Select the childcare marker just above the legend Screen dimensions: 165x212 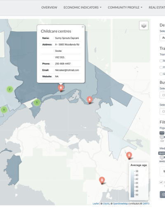tap(129, 155)
